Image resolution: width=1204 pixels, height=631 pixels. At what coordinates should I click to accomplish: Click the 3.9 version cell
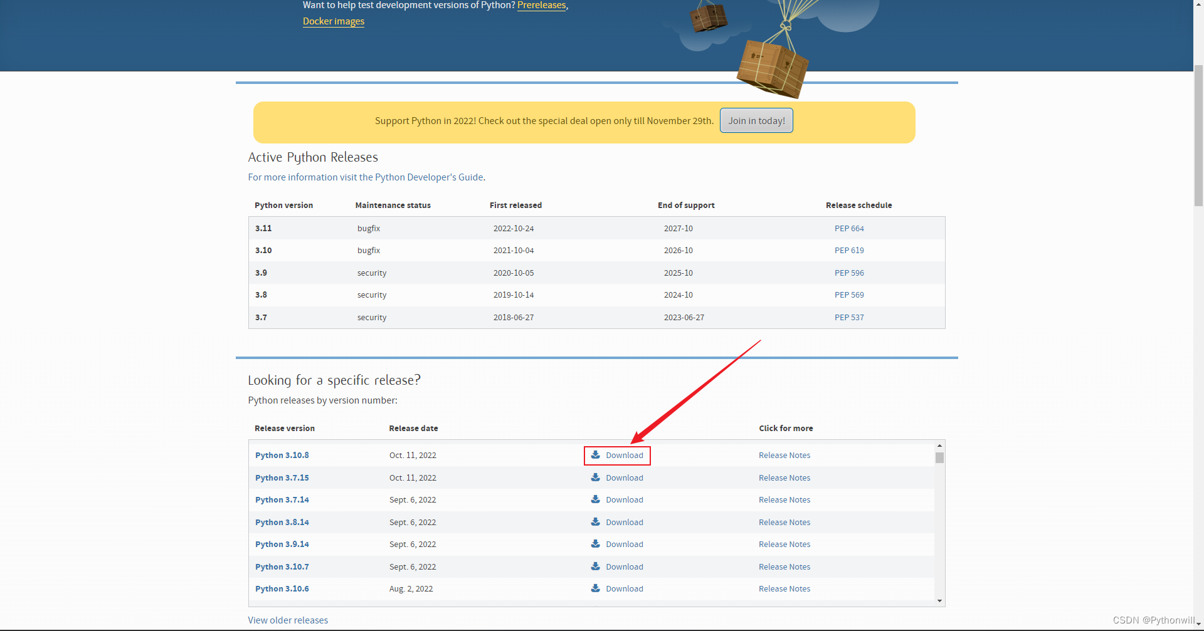[x=261, y=273]
